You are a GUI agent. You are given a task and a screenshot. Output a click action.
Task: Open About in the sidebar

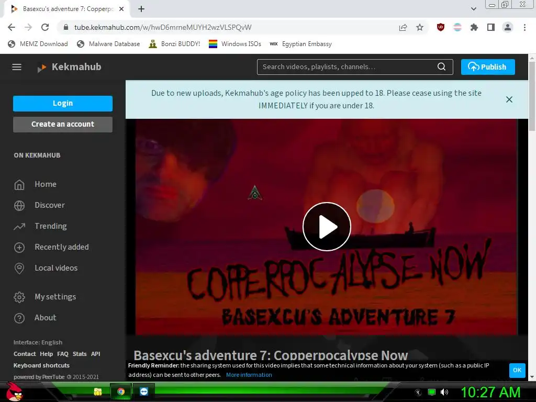coord(45,318)
